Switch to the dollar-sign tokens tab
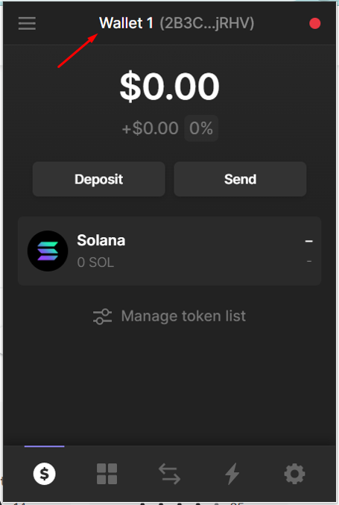Screen dimensions: 339x505 coord(45,474)
